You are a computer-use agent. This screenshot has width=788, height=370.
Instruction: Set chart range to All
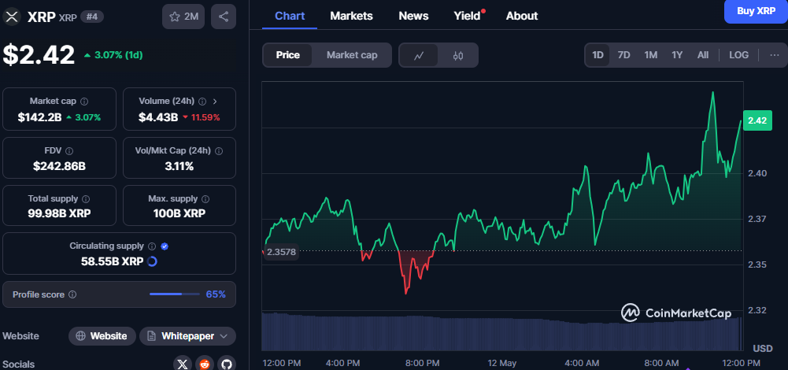tap(703, 55)
